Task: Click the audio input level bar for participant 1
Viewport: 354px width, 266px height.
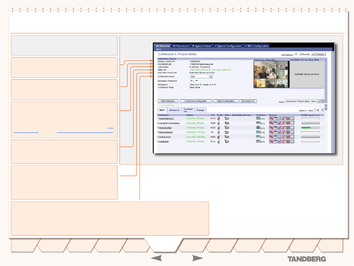Action: [x=310, y=118]
